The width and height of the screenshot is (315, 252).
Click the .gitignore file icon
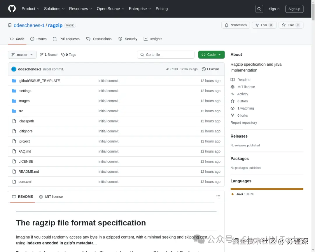[14, 131]
